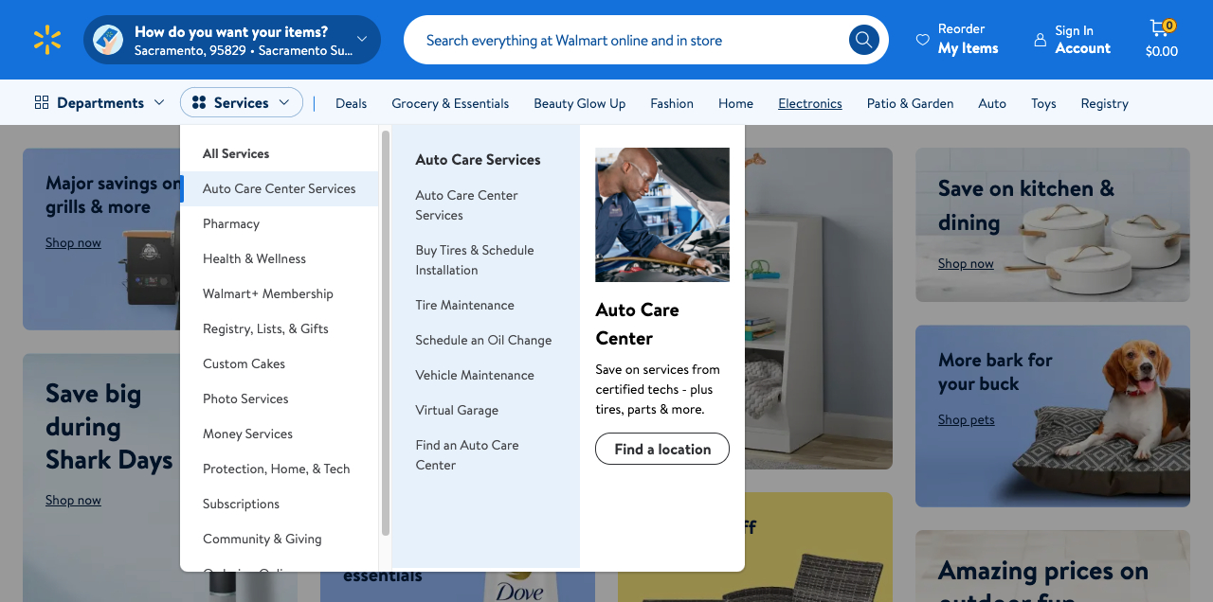
Task: Open the Patio & Garden nav link
Action: [911, 103]
